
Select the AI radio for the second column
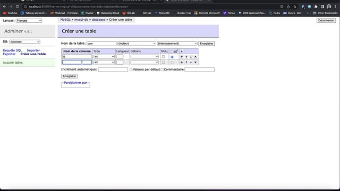click(172, 63)
